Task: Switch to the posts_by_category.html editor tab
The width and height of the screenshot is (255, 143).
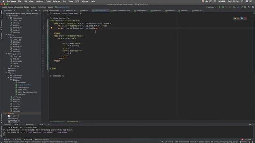Action: click(x=121, y=10)
